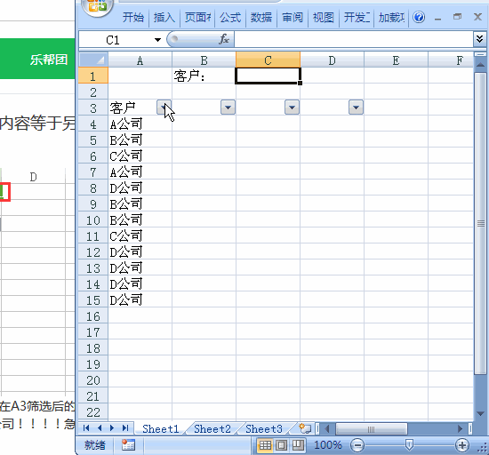The image size is (489, 455).
Task: Select column E header
Action: 396,60
